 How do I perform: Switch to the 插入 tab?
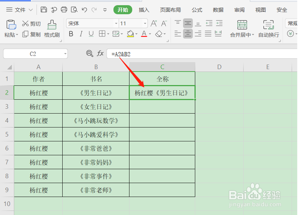(x=144, y=10)
